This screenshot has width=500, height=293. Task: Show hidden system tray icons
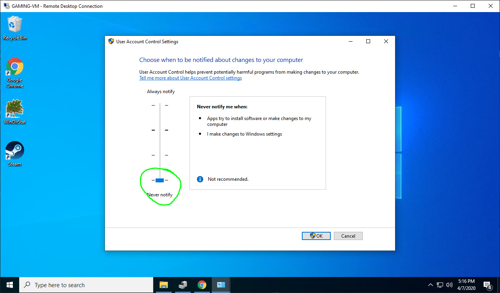click(x=431, y=285)
